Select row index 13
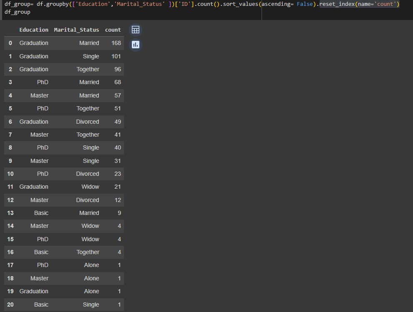Screen dimensions: 413x312 pyautogui.click(x=10, y=213)
